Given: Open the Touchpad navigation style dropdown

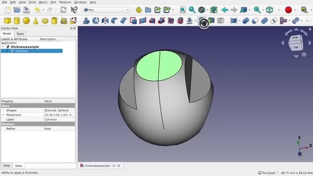Looking at the screenshot, I should [268, 173].
